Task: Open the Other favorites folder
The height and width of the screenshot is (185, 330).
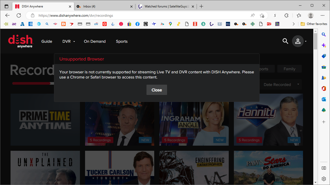Action: point(314,24)
